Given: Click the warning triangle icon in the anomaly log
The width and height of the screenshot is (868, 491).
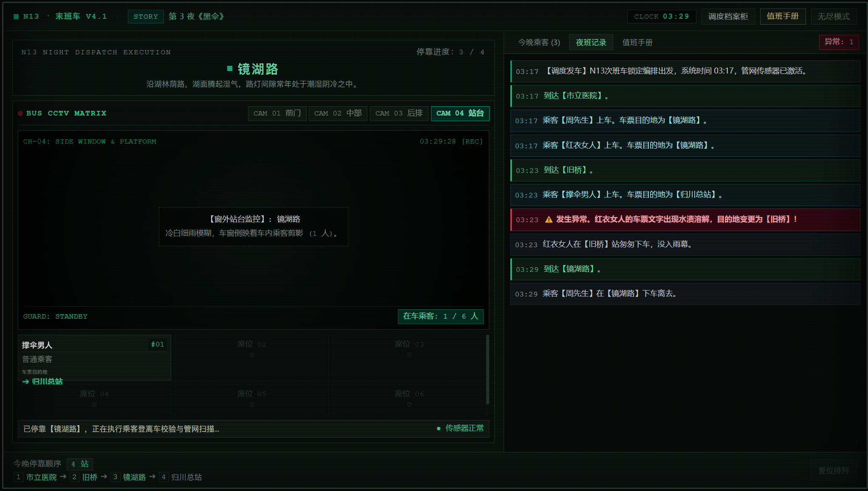Looking at the screenshot, I should click(x=549, y=220).
